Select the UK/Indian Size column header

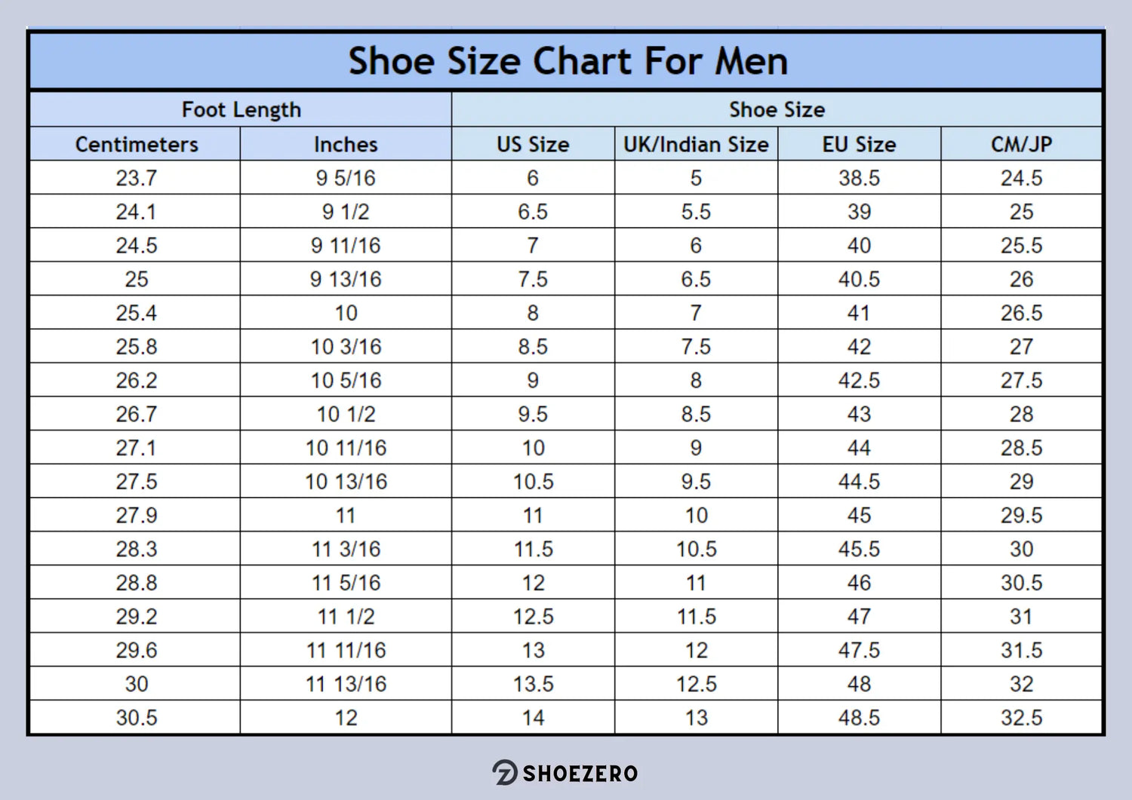coord(696,144)
